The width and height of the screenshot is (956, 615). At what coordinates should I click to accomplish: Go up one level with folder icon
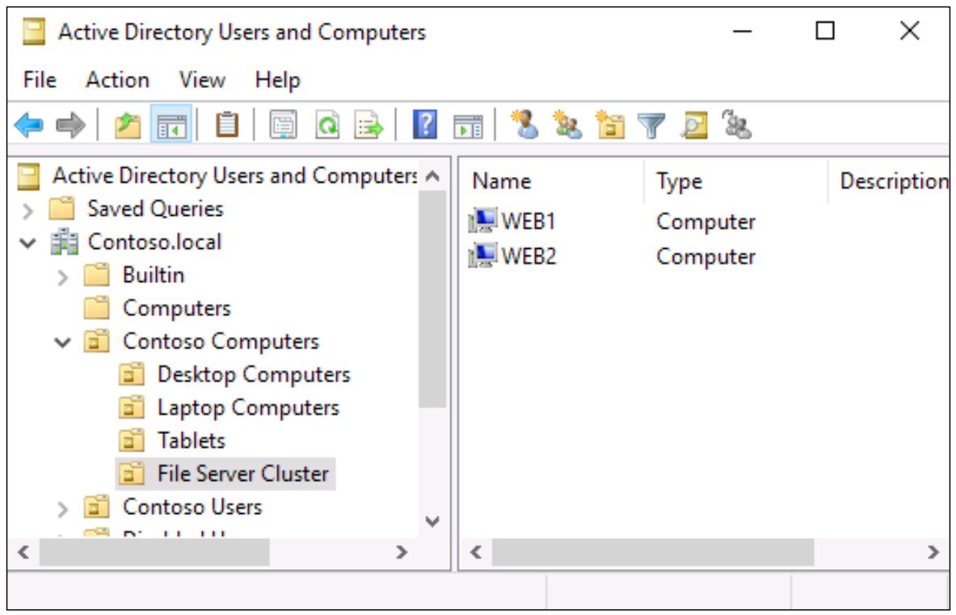[x=128, y=125]
